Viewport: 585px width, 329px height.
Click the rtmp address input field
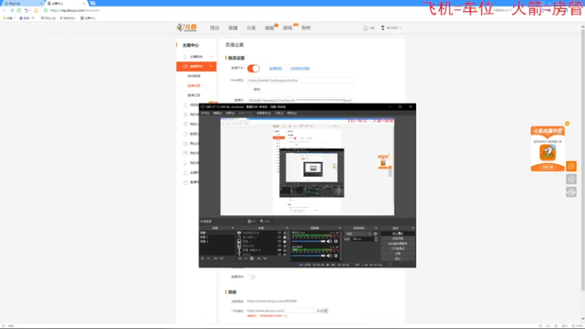coord(300,80)
